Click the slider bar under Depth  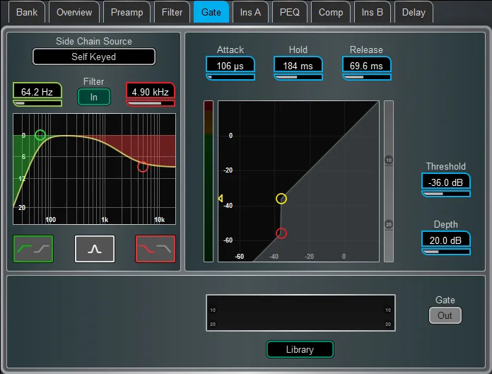(446, 252)
